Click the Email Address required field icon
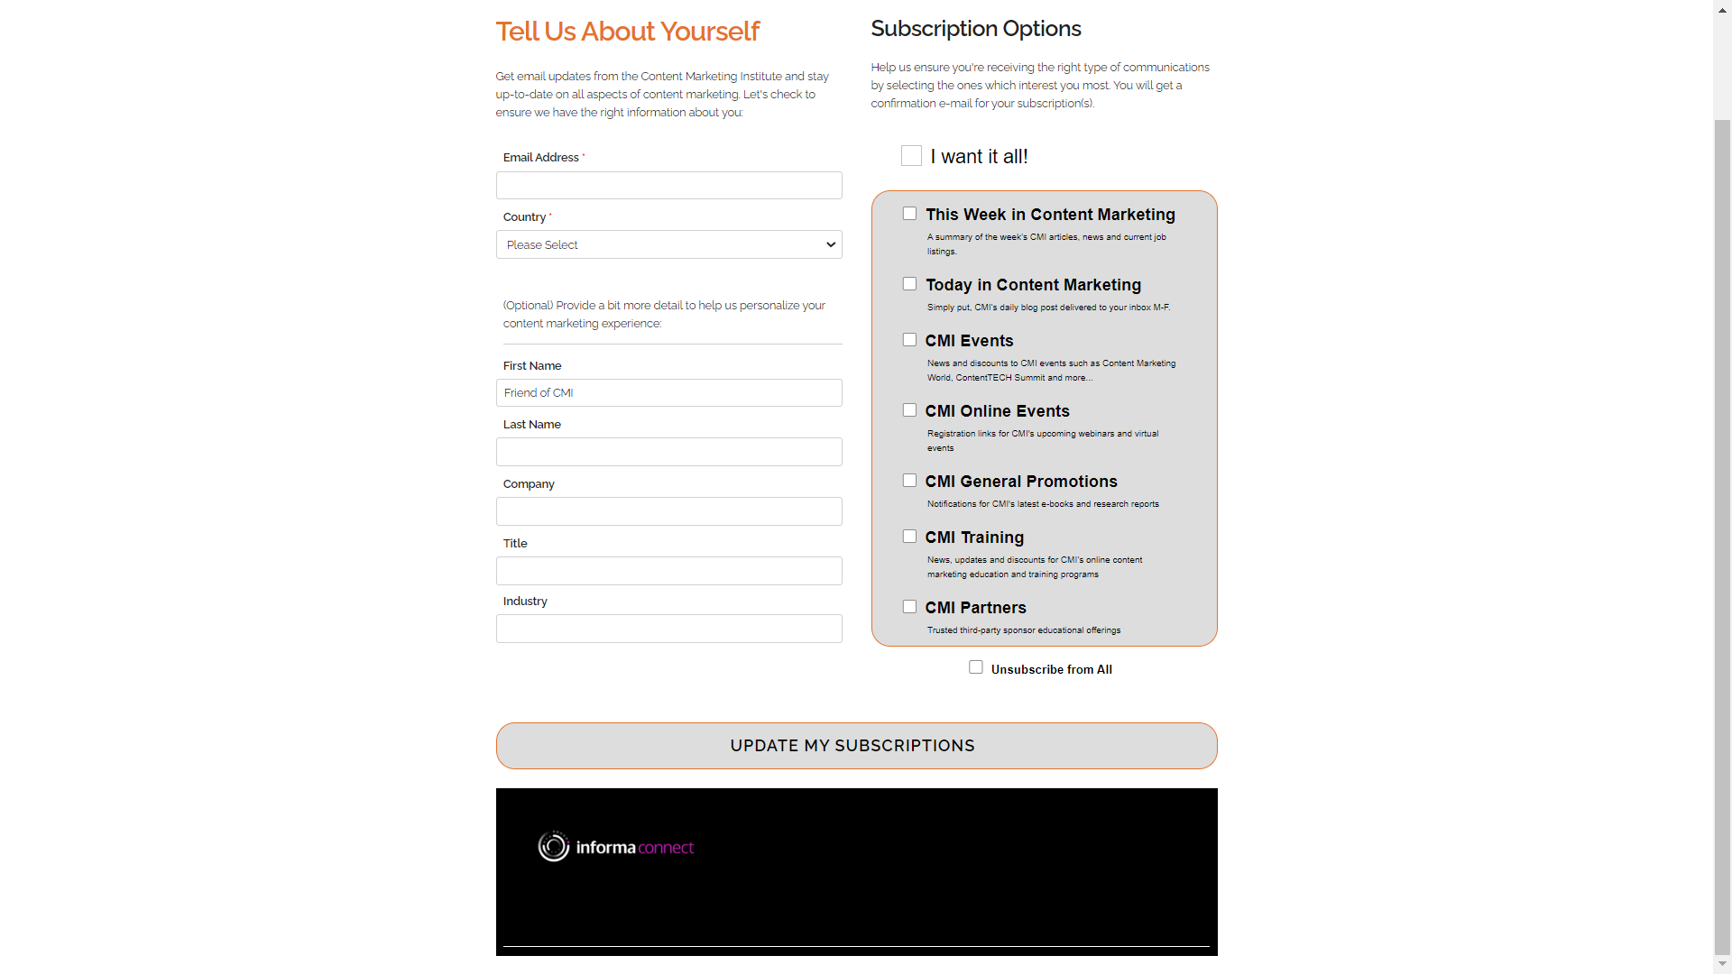Image resolution: width=1732 pixels, height=974 pixels. click(584, 157)
